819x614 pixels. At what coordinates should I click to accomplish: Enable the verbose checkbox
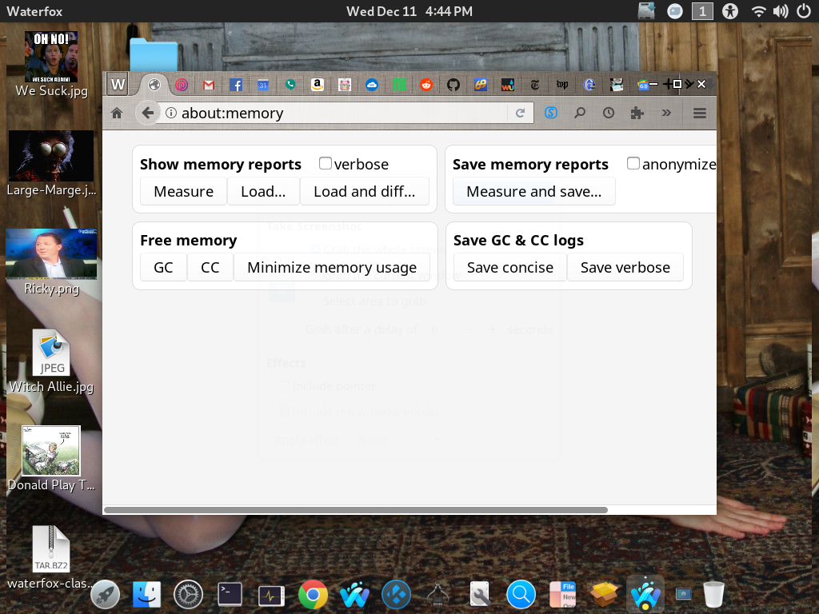(x=326, y=162)
